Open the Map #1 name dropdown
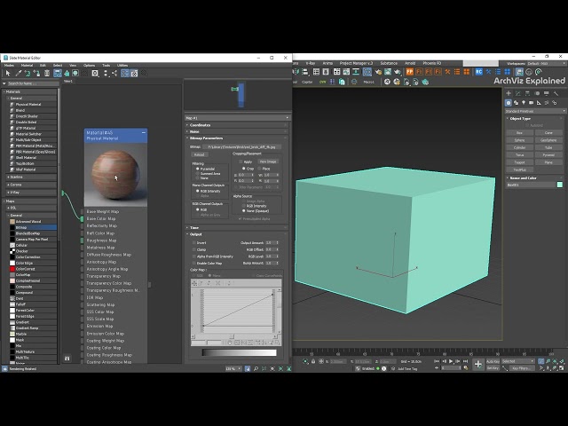Viewport: 568px width, 426px height. [237, 118]
